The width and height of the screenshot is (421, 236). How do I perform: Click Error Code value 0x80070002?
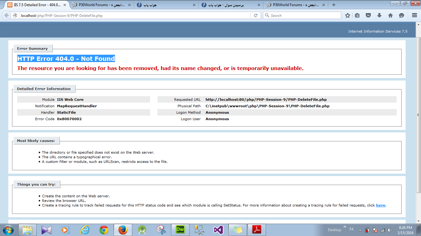point(69,119)
